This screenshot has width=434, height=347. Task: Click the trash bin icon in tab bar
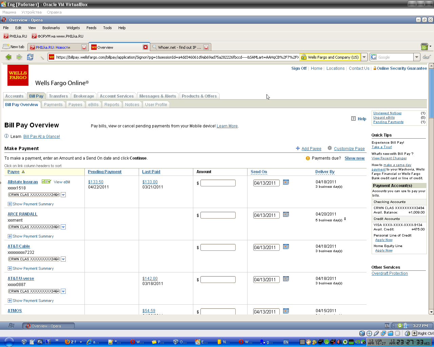tap(424, 46)
